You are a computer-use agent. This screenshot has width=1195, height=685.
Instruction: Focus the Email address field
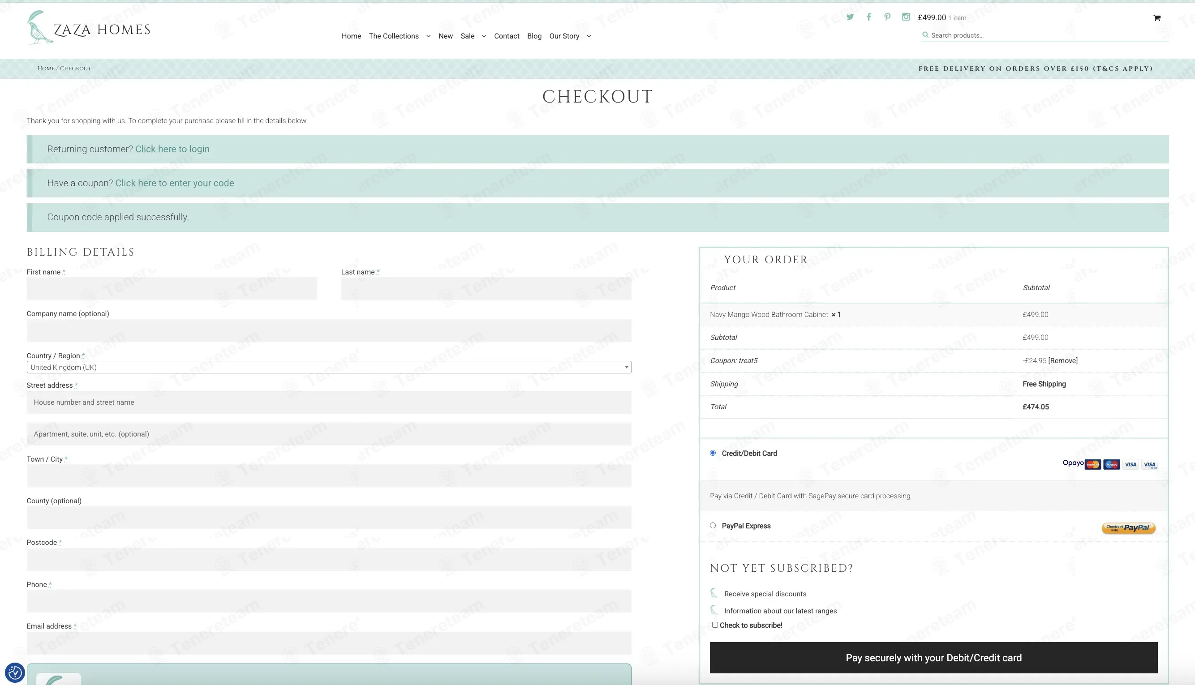pos(328,643)
